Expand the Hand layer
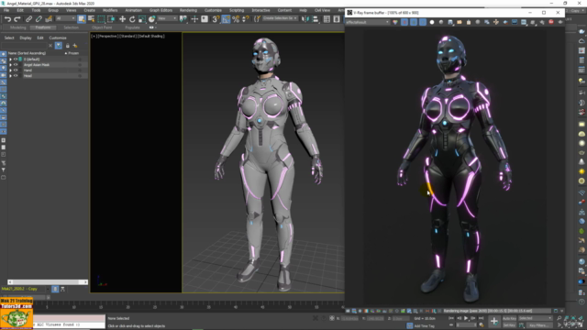The height and width of the screenshot is (330, 587). [x=10, y=71]
